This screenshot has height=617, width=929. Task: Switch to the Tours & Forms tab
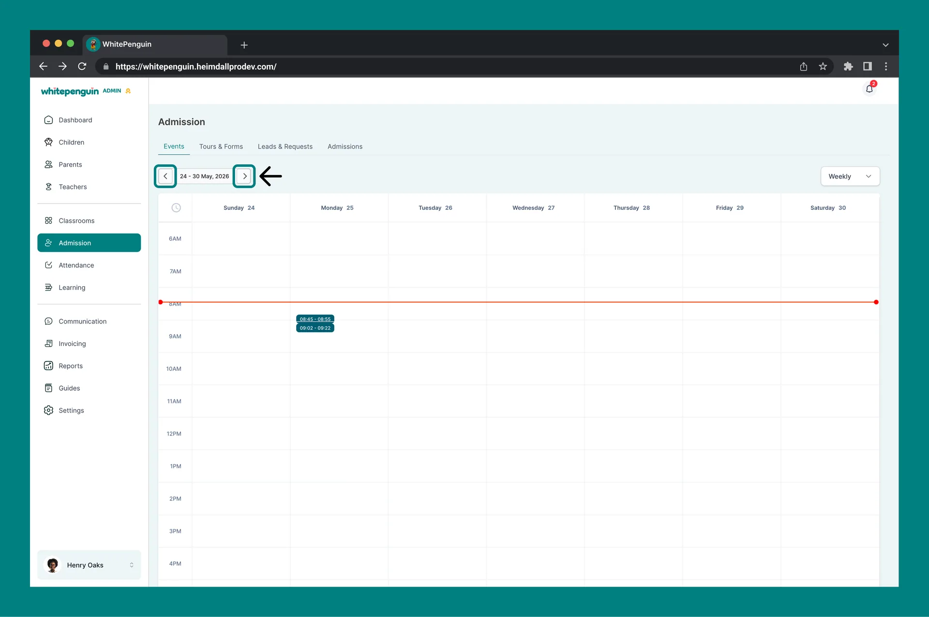point(221,147)
